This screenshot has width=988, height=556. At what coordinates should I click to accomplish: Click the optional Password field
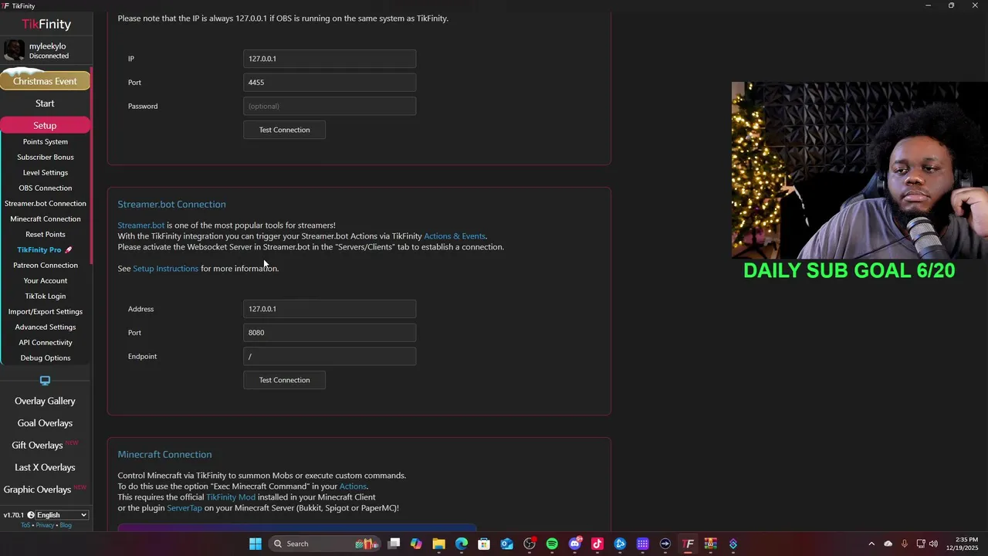[330, 106]
